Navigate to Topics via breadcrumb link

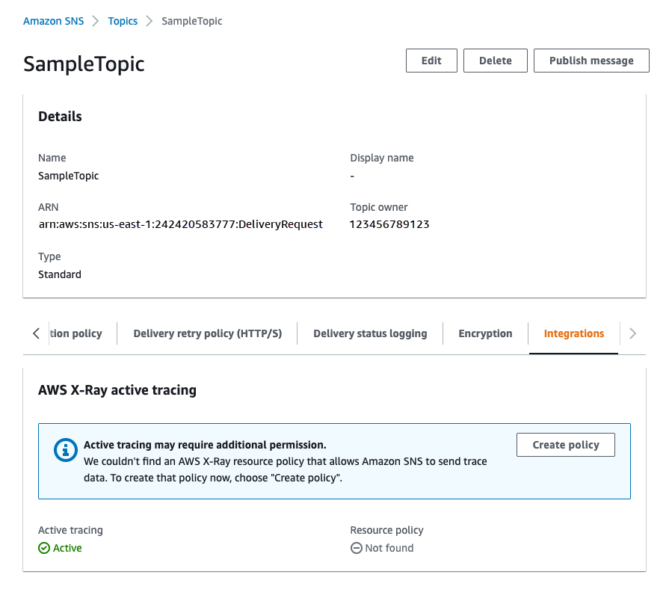pyautogui.click(x=123, y=21)
